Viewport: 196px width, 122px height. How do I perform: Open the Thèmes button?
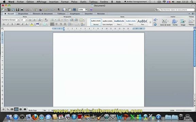click(x=191, y=22)
